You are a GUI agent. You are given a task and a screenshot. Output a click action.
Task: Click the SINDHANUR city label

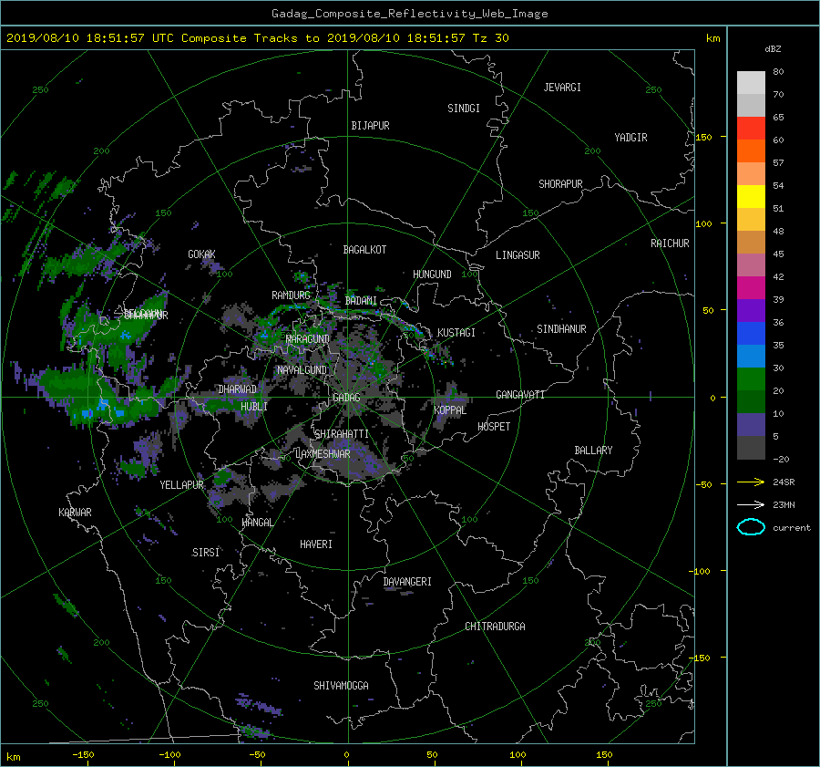[561, 329]
